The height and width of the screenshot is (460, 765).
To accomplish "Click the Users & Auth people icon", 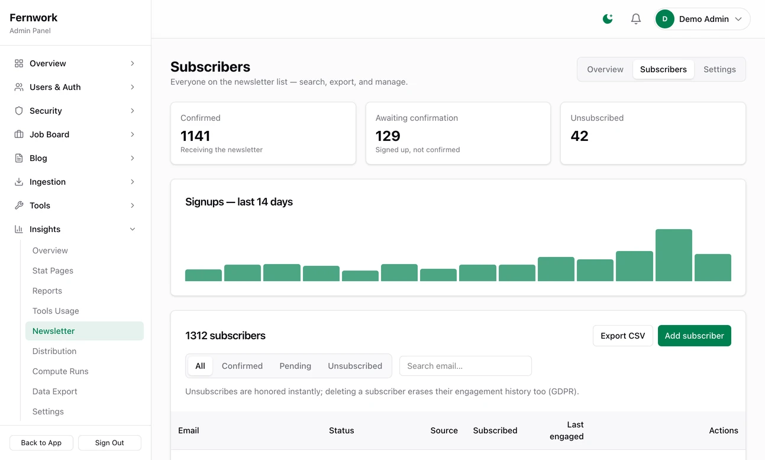I will pyautogui.click(x=19, y=87).
